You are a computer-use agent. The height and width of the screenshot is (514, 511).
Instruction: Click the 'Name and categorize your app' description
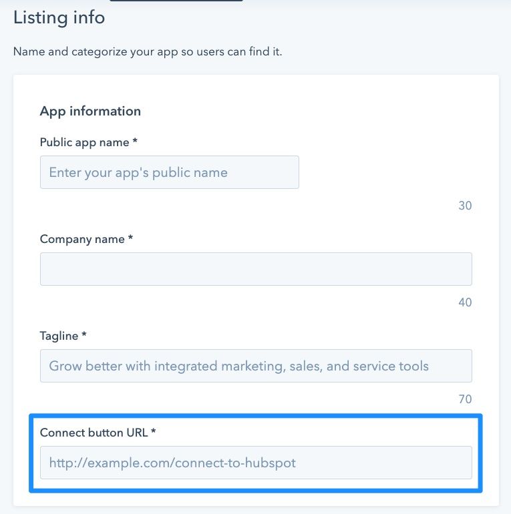tap(148, 52)
